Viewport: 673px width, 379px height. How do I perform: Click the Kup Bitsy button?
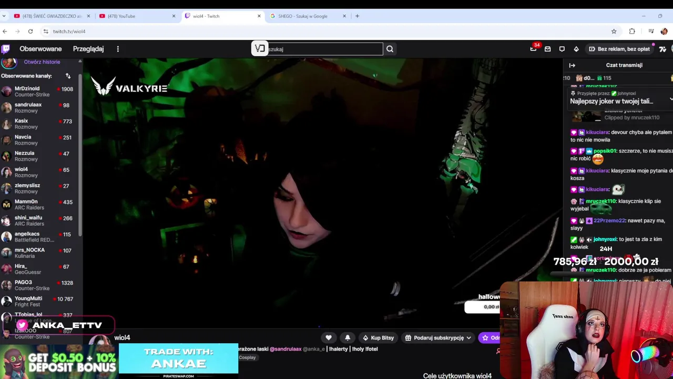378,338
